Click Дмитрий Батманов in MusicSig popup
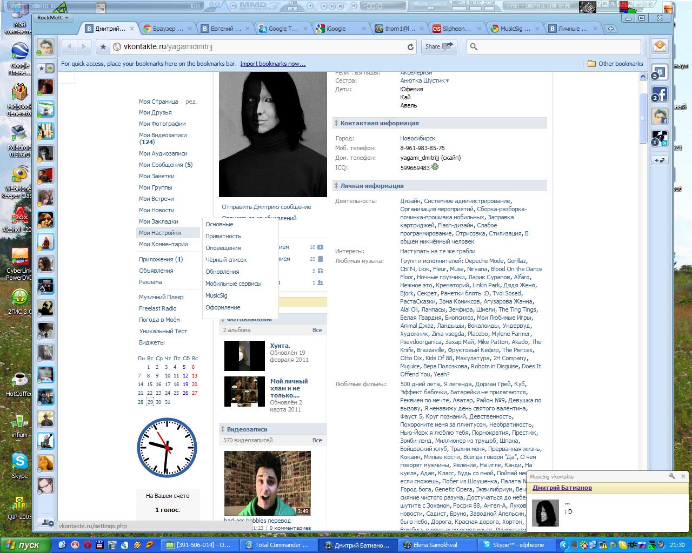This screenshot has width=692, height=553. coord(562,488)
